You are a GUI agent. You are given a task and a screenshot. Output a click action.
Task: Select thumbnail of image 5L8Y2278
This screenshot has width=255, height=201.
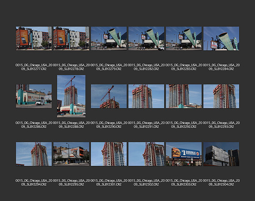[71, 38]
